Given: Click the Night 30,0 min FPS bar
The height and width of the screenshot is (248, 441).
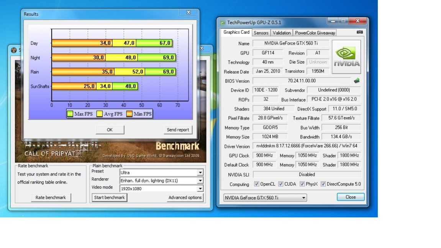Looking at the screenshot, I should pos(79,57).
